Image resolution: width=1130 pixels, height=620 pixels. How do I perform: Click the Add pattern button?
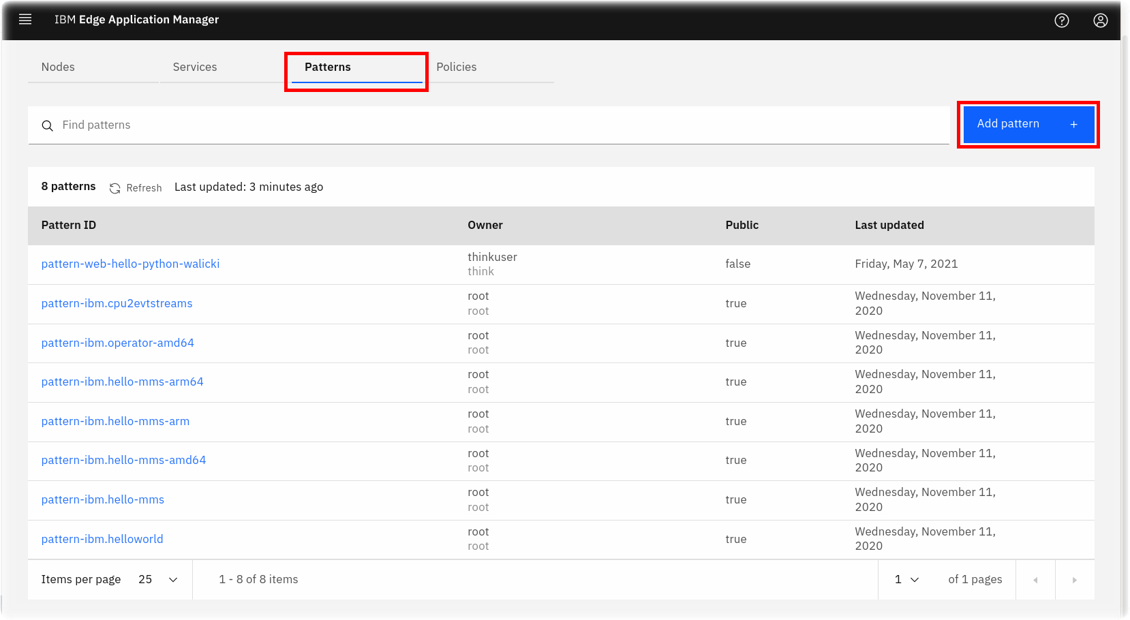[x=1028, y=124]
